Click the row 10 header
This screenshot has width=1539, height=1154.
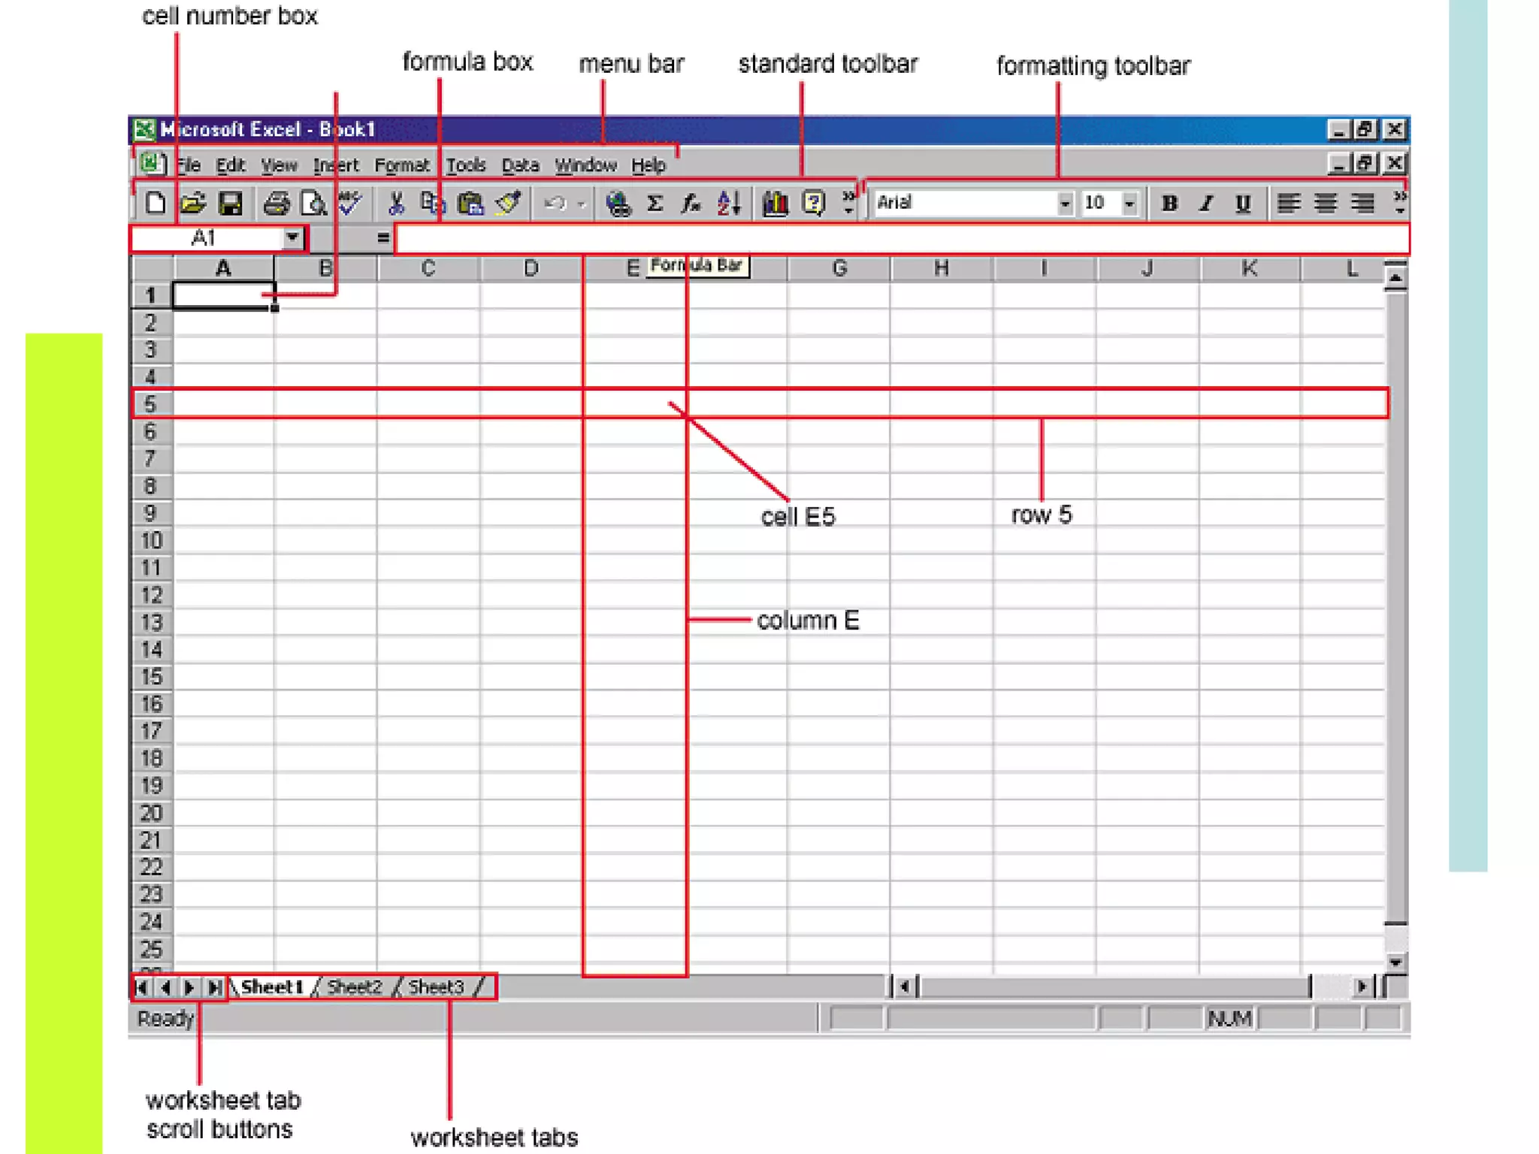151,540
